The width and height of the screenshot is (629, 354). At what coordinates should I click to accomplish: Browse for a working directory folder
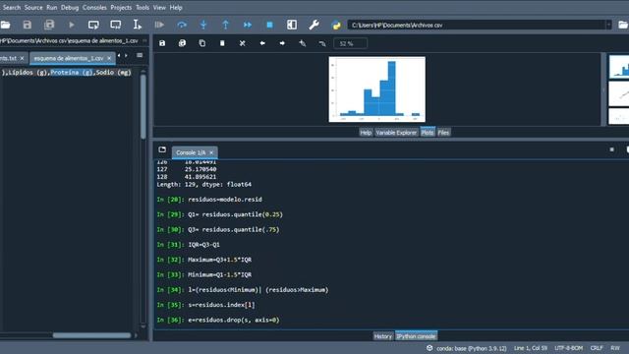tap(623, 25)
